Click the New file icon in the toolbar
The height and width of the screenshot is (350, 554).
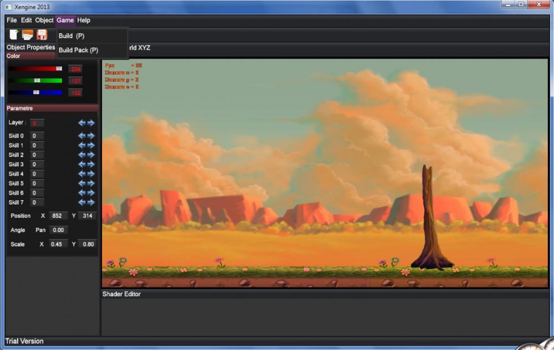(x=14, y=34)
